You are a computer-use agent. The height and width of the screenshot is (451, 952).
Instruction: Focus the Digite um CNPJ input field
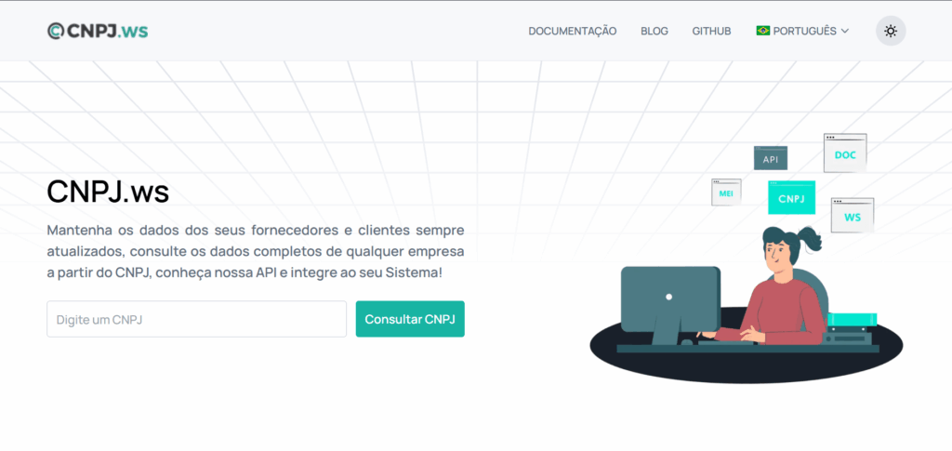[197, 319]
